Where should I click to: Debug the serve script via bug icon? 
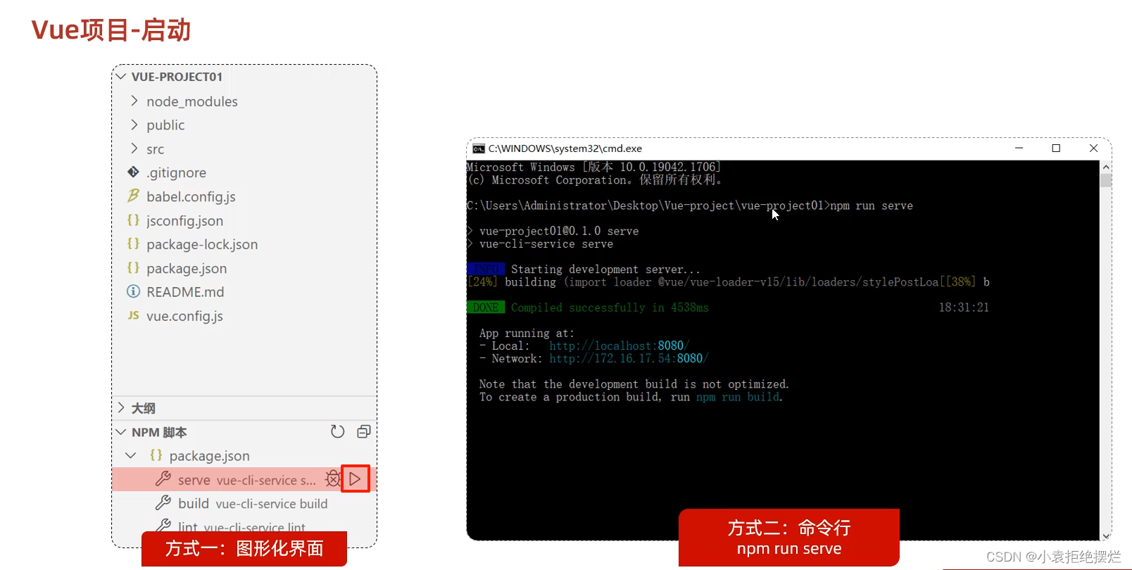(x=332, y=479)
